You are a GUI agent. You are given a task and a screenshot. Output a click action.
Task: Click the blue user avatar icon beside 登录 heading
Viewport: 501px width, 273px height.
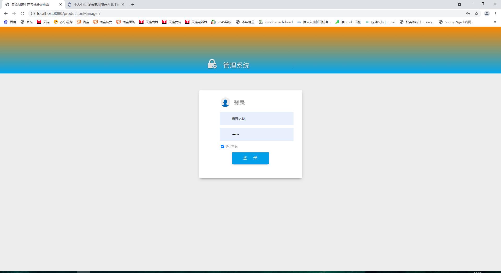pyautogui.click(x=225, y=102)
